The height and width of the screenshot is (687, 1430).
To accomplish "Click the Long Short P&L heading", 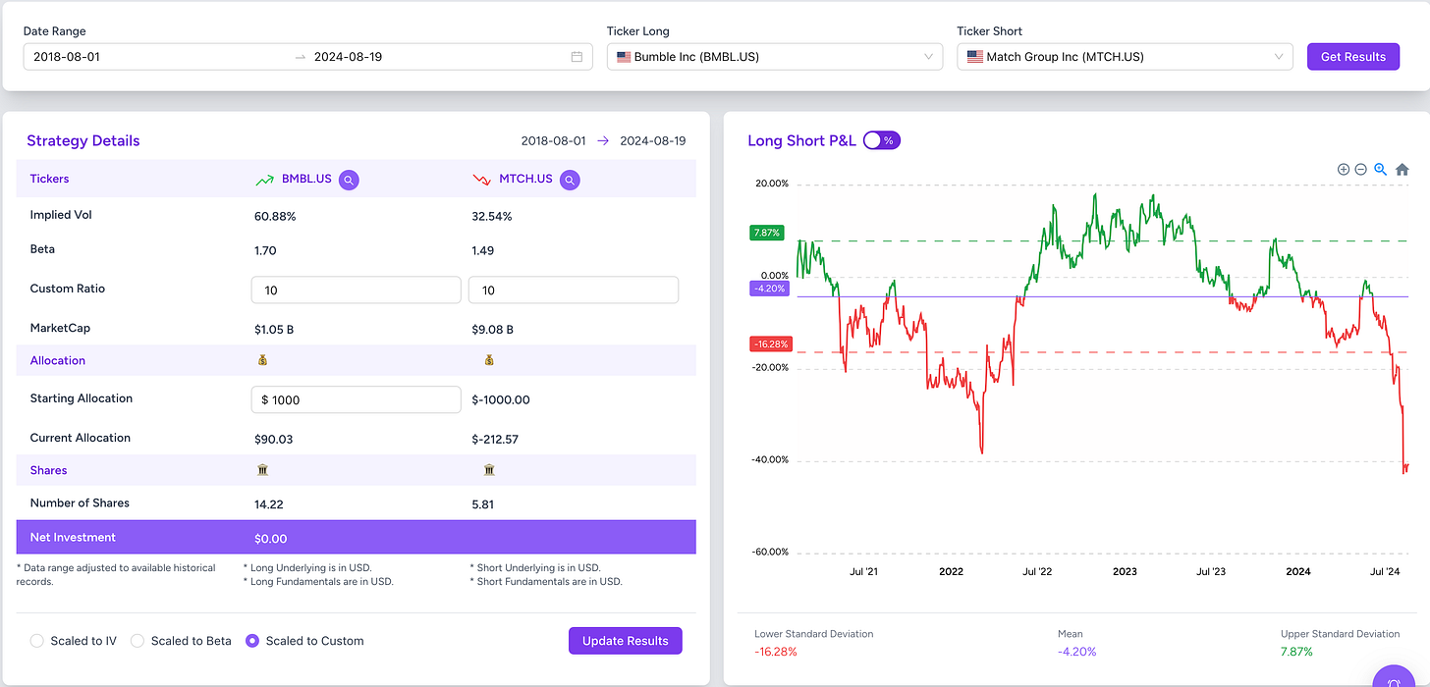I will click(801, 140).
